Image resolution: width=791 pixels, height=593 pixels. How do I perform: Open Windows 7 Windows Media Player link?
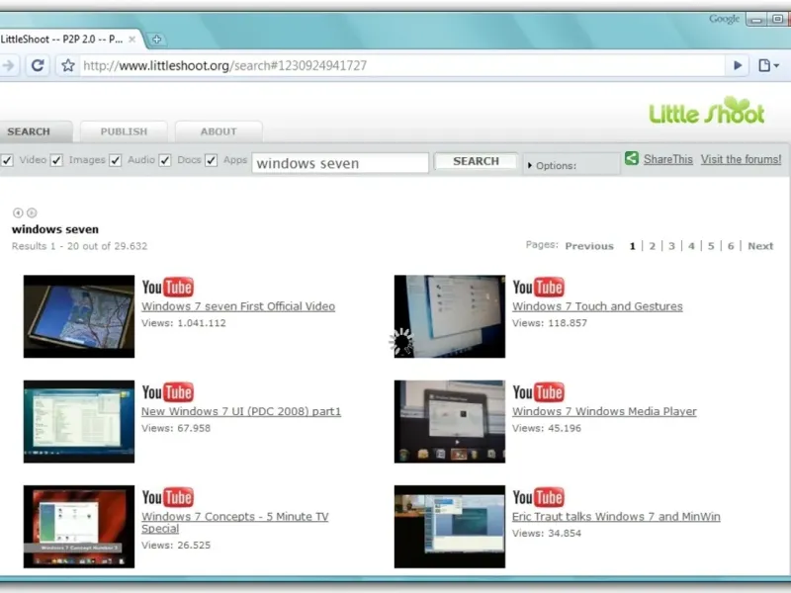point(604,411)
